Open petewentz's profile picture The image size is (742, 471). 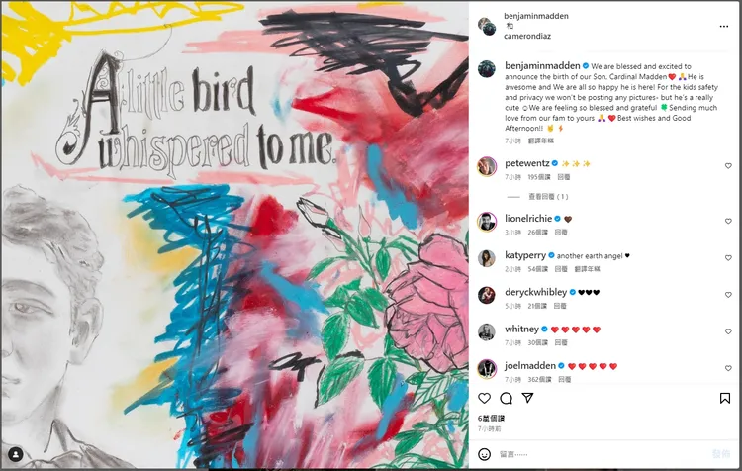(487, 166)
